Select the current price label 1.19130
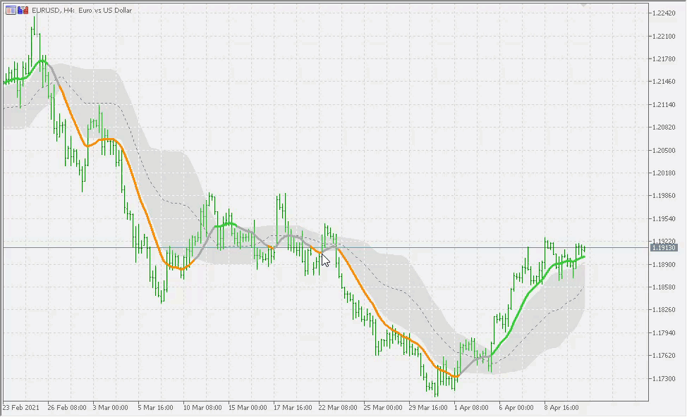687x417 pixels. click(664, 248)
